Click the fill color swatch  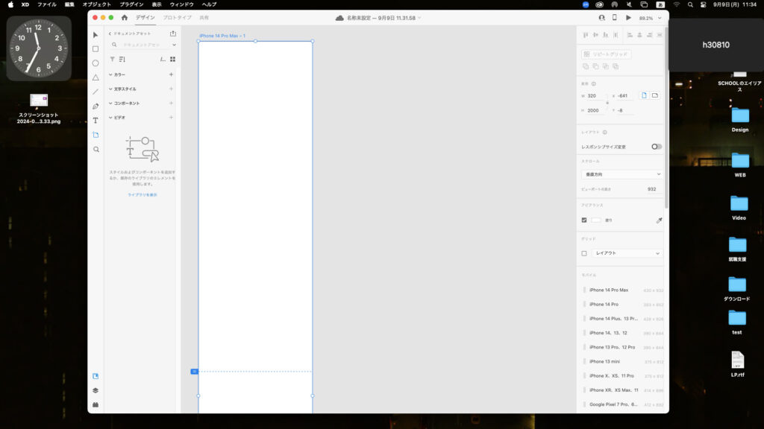click(596, 220)
